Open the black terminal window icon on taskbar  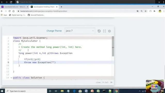(104, 91)
